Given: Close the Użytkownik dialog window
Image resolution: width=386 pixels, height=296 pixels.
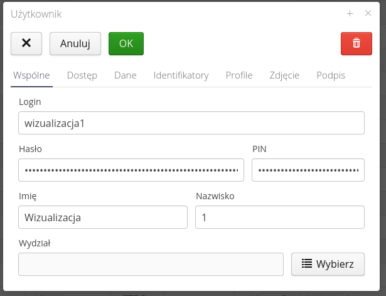Looking at the screenshot, I should point(368,13).
